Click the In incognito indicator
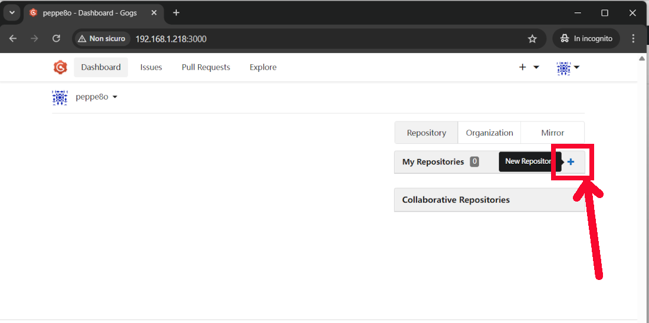This screenshot has height=323, width=649. [x=586, y=39]
